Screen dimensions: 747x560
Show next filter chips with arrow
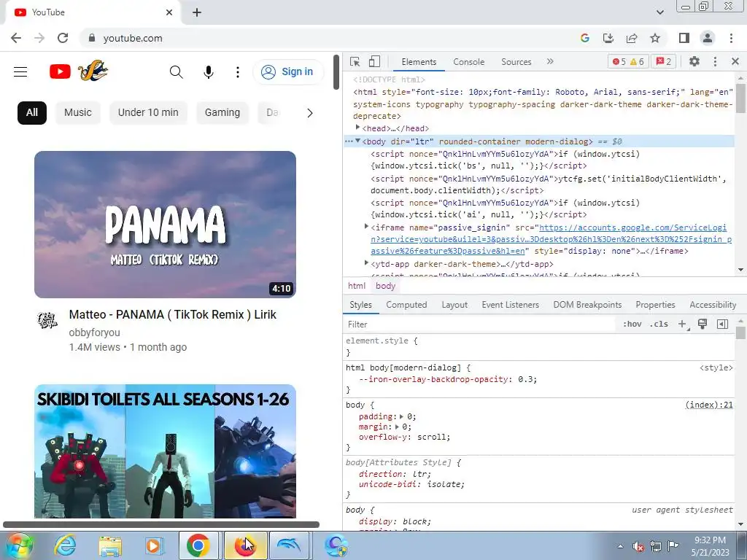(x=309, y=113)
